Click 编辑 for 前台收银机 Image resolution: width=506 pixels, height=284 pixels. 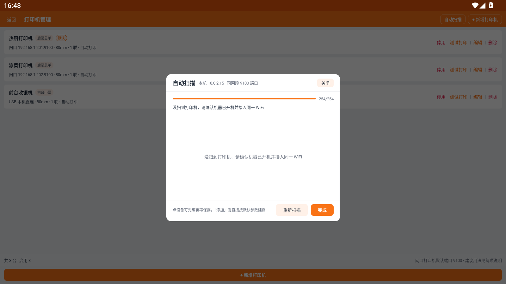coord(478,97)
